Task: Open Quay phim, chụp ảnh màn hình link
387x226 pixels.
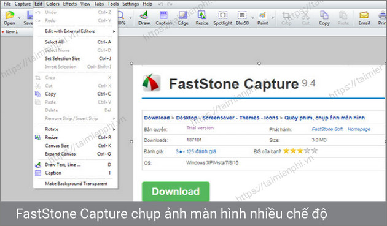Action: [324, 118]
